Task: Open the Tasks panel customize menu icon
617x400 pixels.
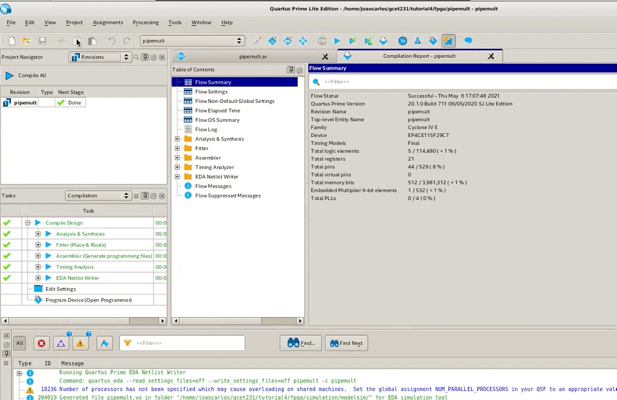Action: (136, 195)
